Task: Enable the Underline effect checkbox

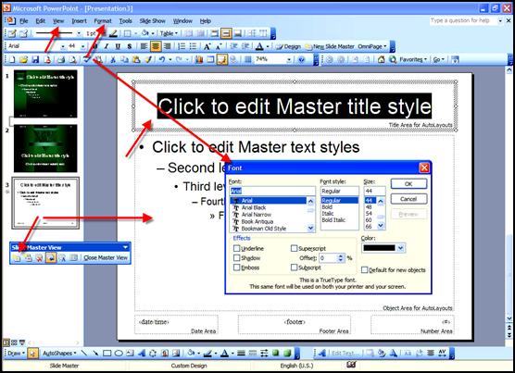Action: (x=237, y=248)
